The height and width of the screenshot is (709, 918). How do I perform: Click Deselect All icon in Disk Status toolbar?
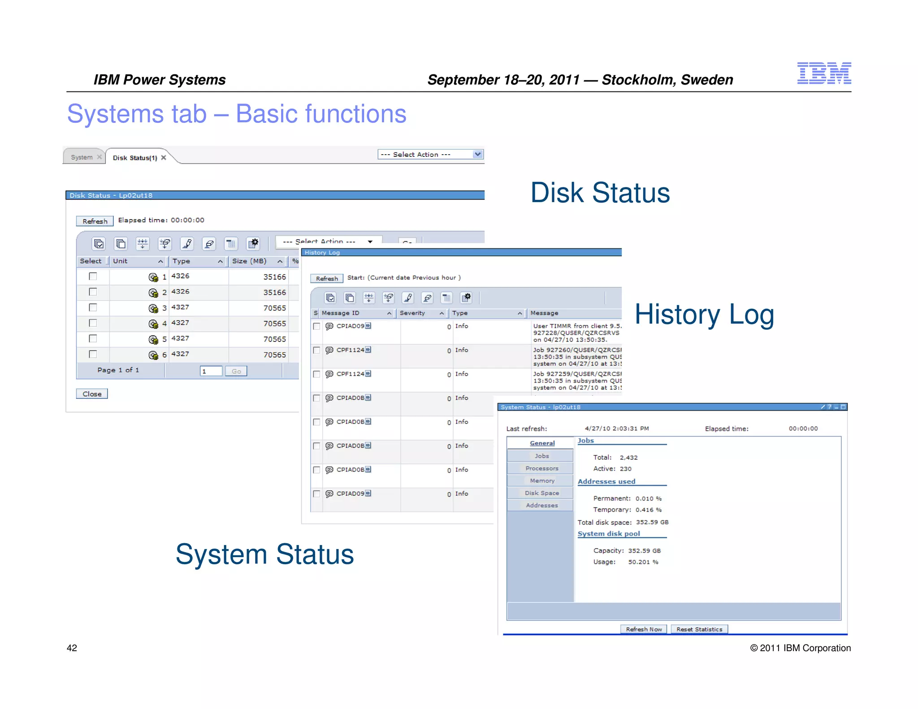(121, 244)
